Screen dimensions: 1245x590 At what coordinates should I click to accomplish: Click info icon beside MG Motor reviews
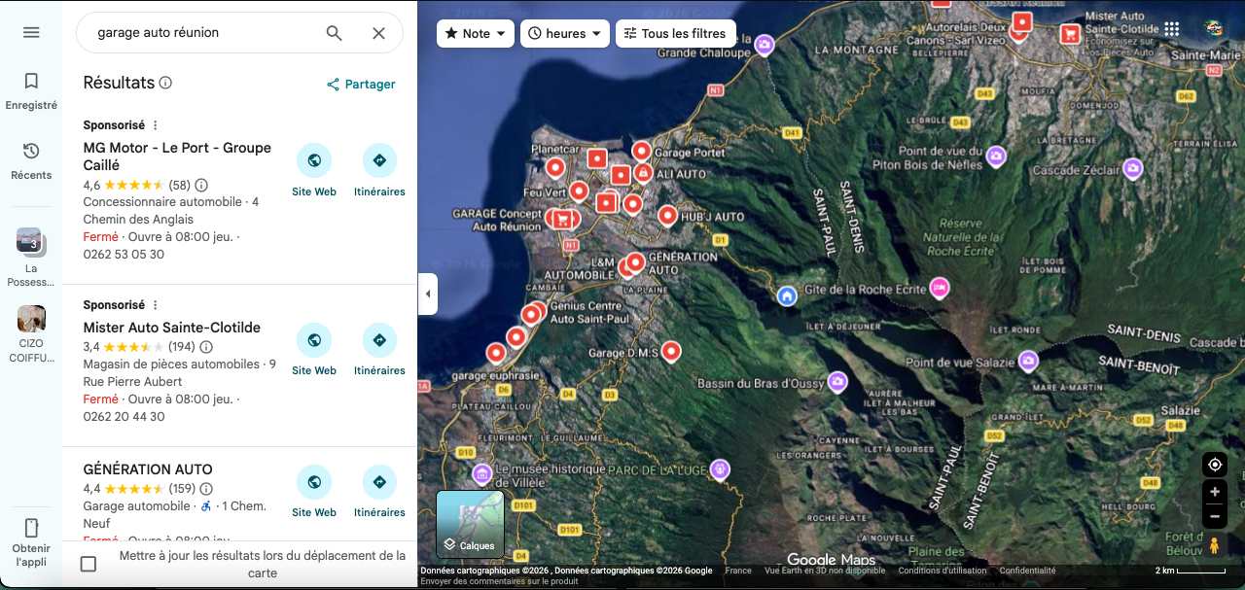pos(201,185)
